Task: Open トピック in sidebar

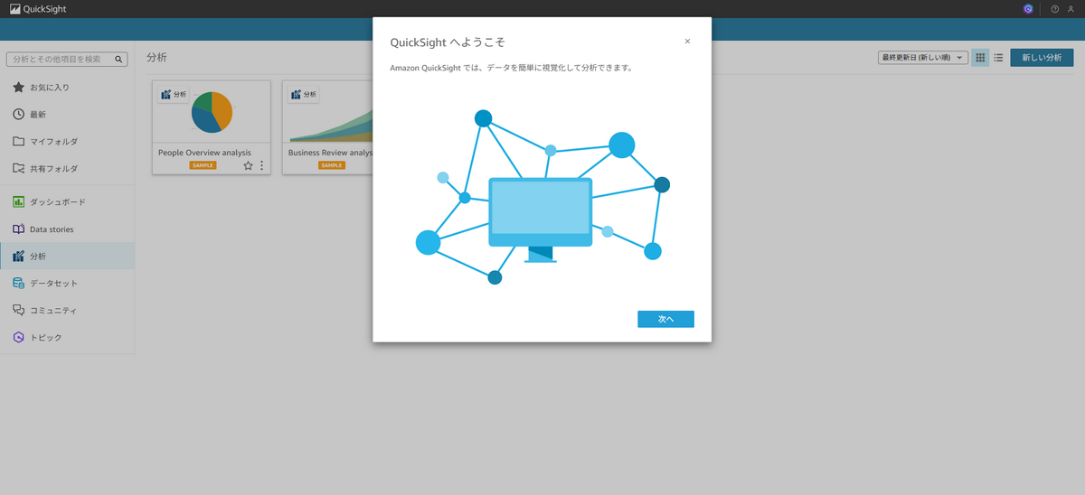Action: pos(67,338)
